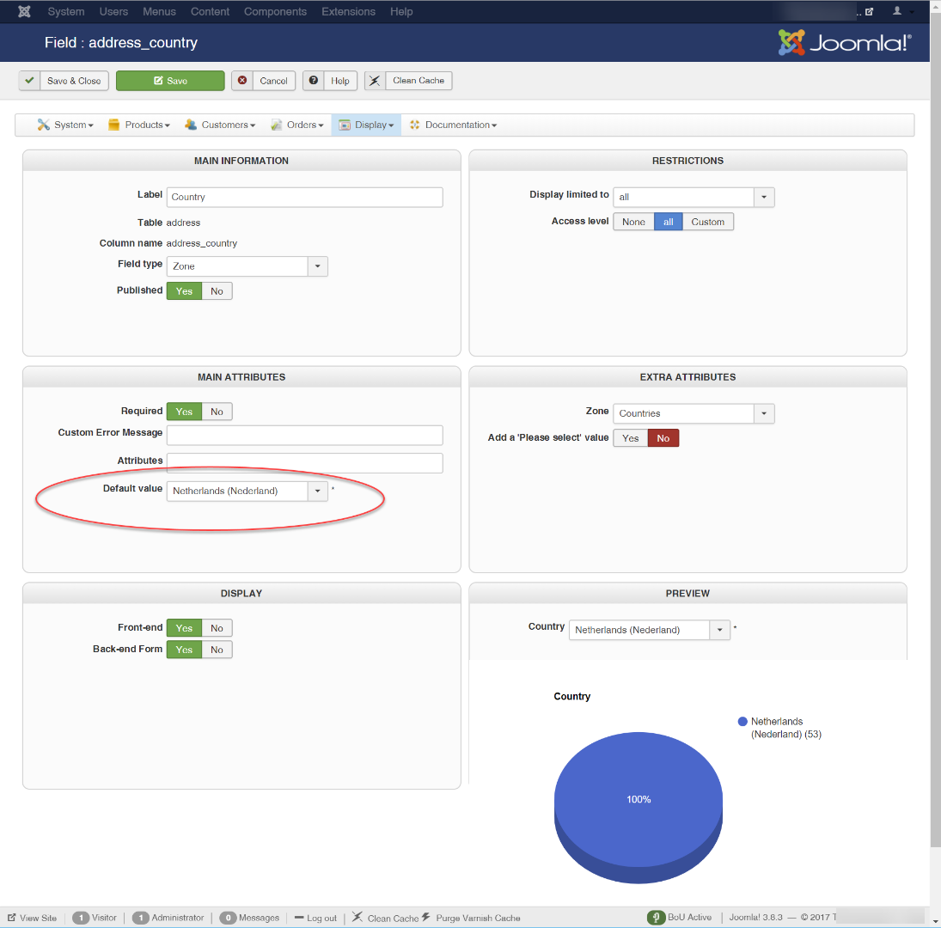Viewport: 941px width, 928px height.
Task: Set Published to Yes
Action: click(x=184, y=291)
